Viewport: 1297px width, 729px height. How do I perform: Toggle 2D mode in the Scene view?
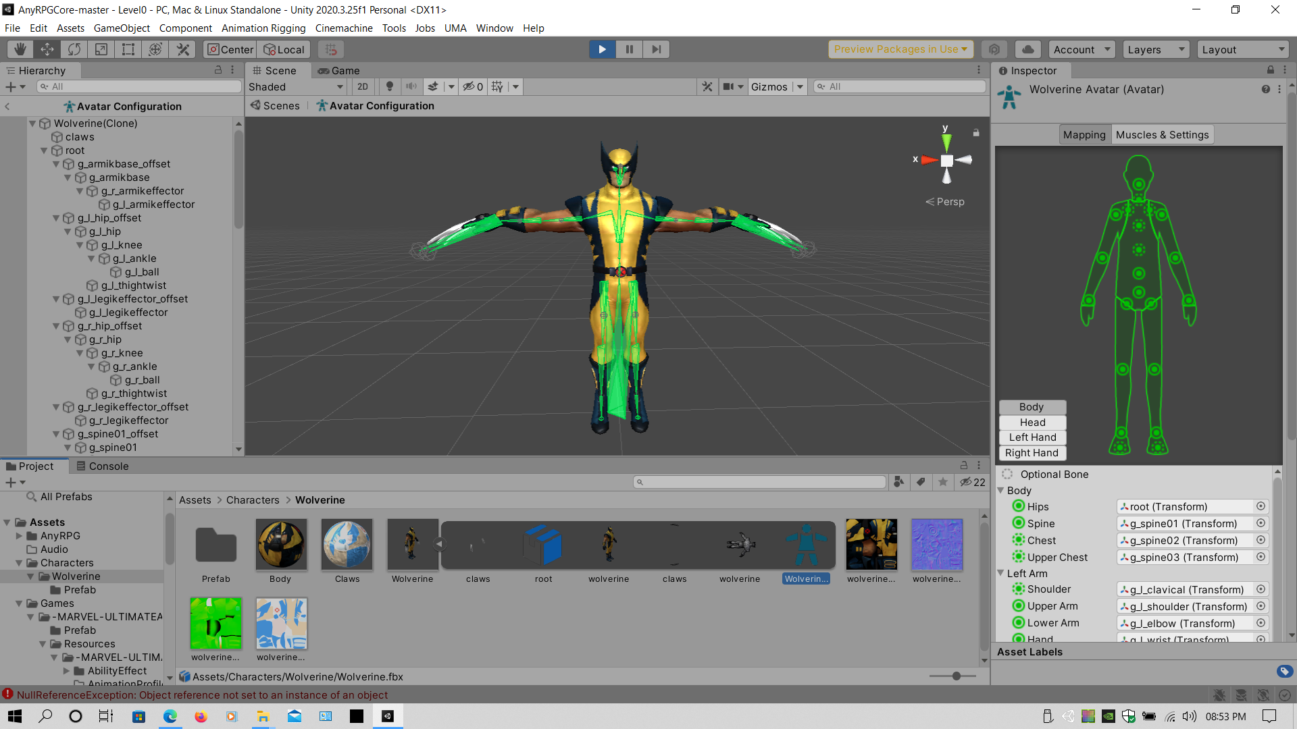click(x=363, y=86)
